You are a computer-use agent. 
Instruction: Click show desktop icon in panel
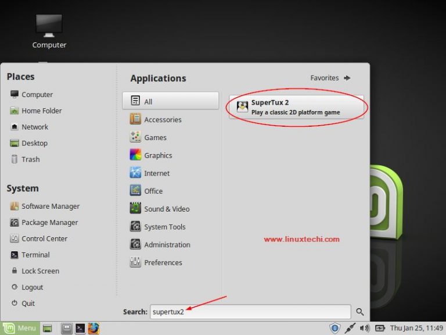point(48,329)
